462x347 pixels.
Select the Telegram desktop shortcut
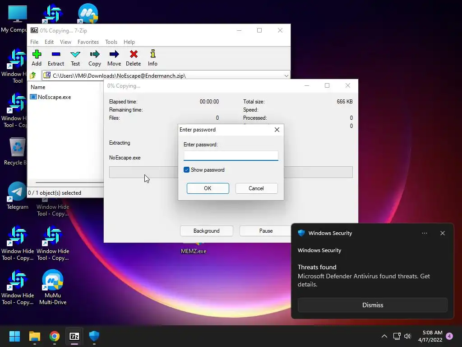[x=18, y=195]
